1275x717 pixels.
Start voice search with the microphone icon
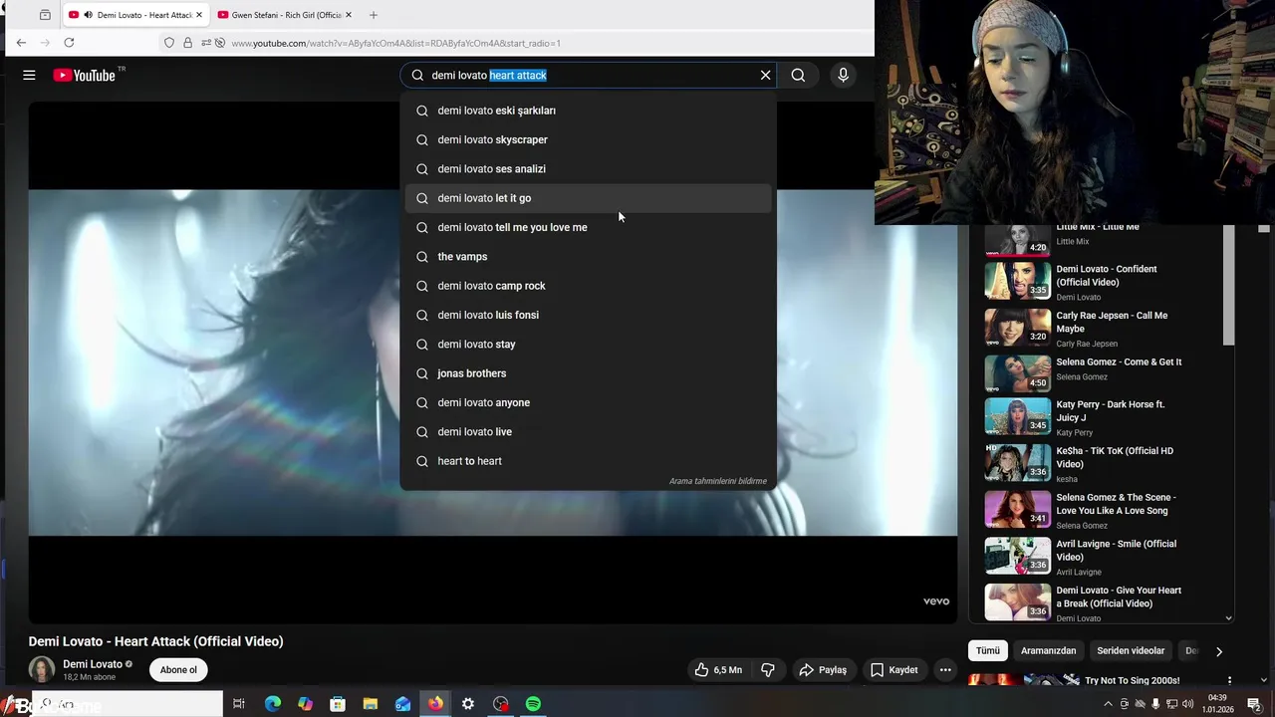coord(843,75)
